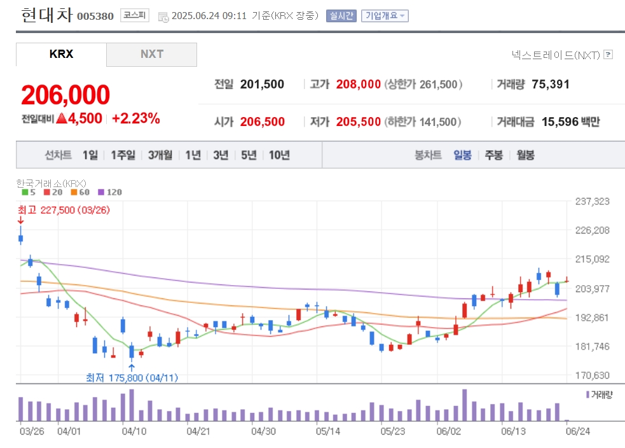Select the 3개월 line chart period

pos(160,155)
